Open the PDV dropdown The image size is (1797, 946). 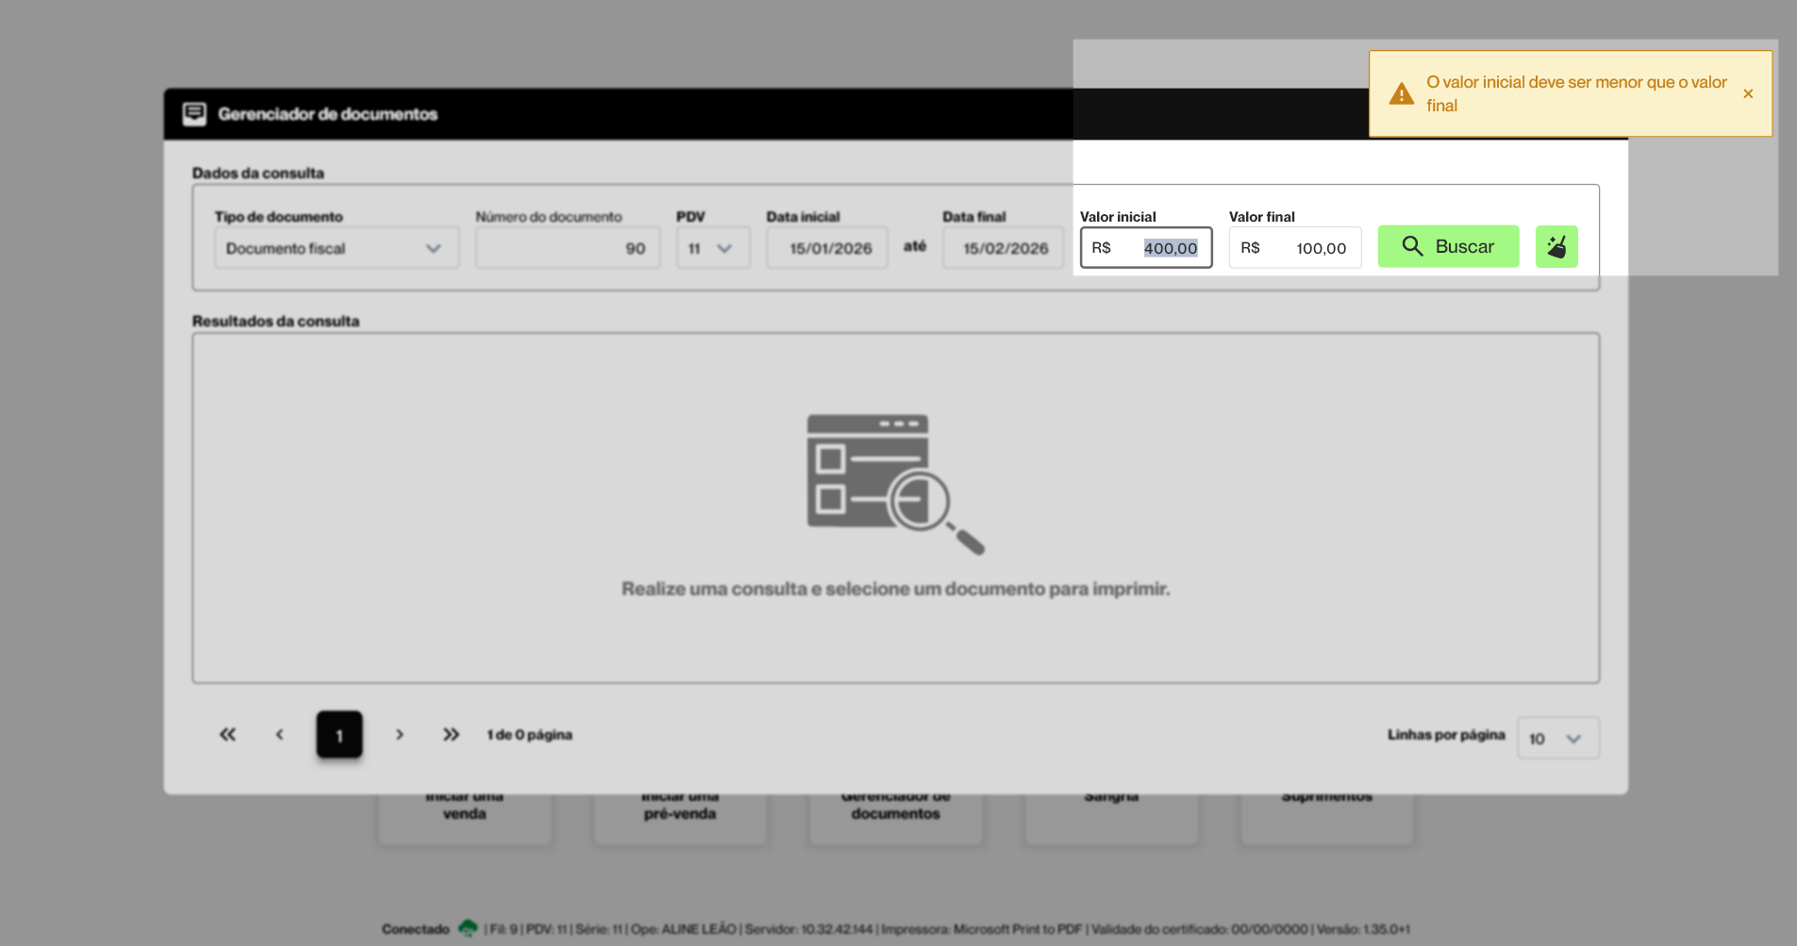tap(713, 248)
